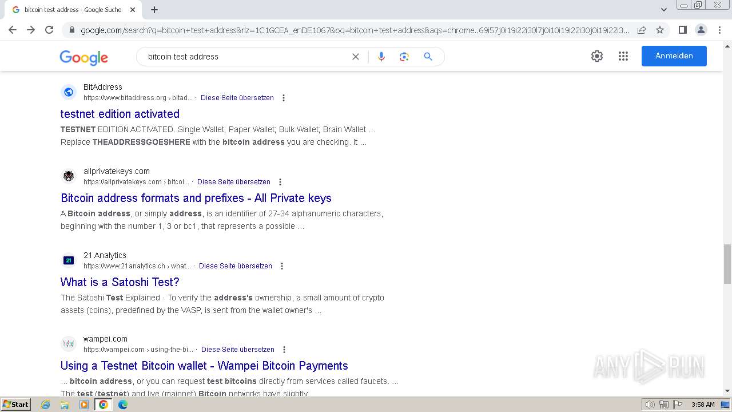The image size is (732, 412).
Task: Click the 3:58 AM system clock
Action: [x=703, y=405]
